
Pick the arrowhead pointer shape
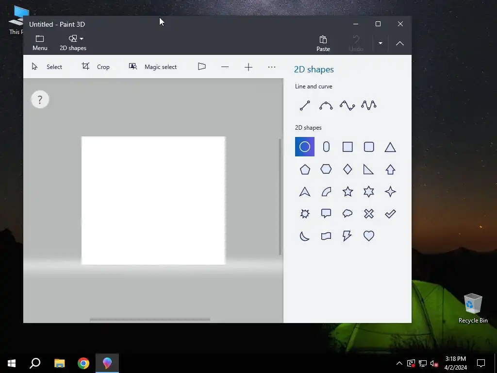(x=305, y=191)
